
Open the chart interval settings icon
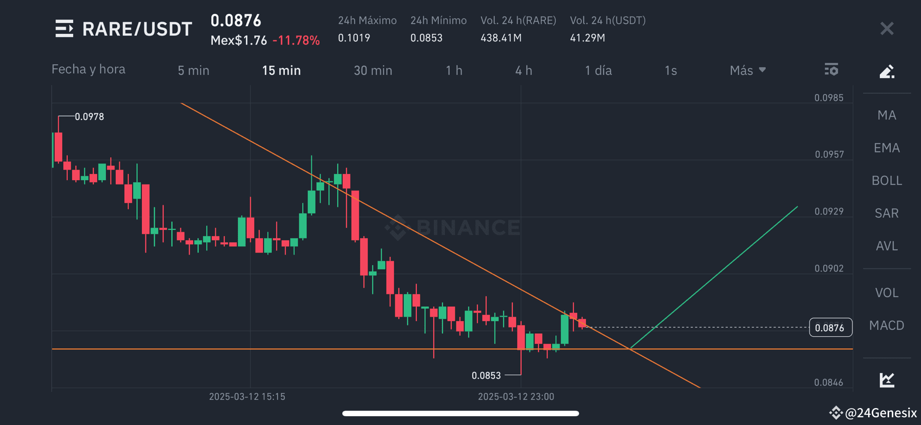click(831, 69)
